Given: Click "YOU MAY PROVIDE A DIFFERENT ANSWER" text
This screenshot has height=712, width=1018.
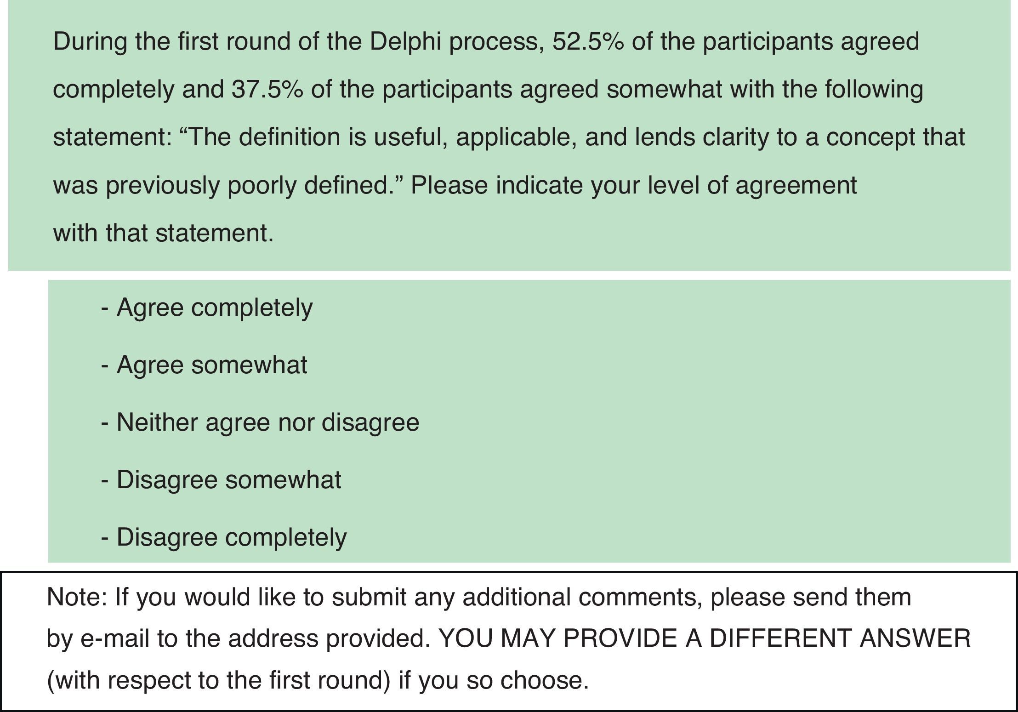Looking at the screenshot, I should point(705,638).
